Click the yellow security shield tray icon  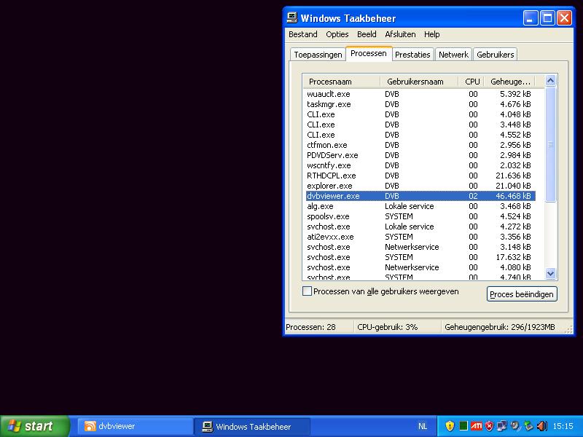(450, 426)
